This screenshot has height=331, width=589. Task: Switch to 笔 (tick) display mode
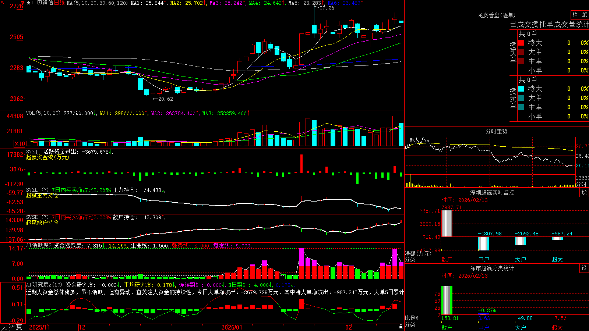(x=584, y=15)
